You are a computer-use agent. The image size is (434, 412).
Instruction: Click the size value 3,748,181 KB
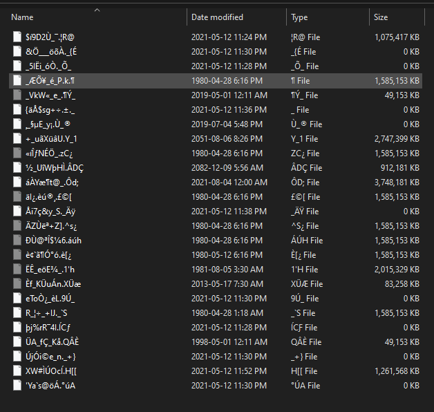pyautogui.click(x=397, y=182)
